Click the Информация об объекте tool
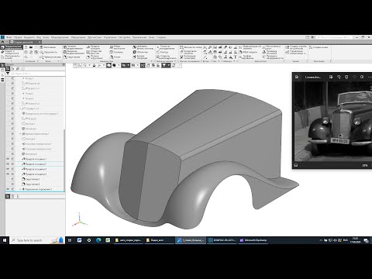The height and width of the screenshot is (279, 372). coord(250,47)
